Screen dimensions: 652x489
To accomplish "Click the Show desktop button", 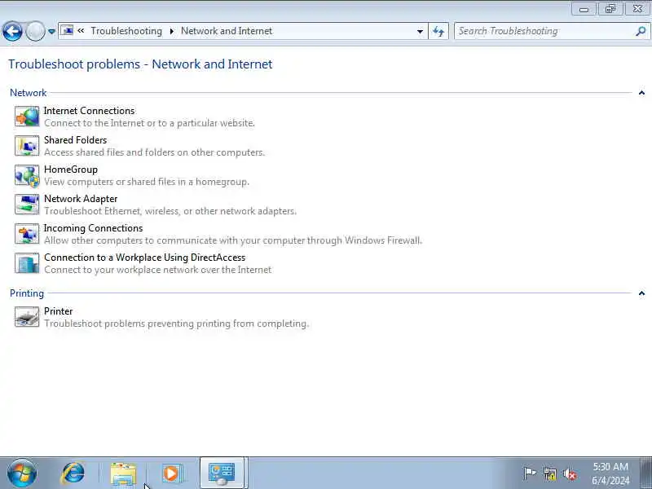I will pos(645,474).
